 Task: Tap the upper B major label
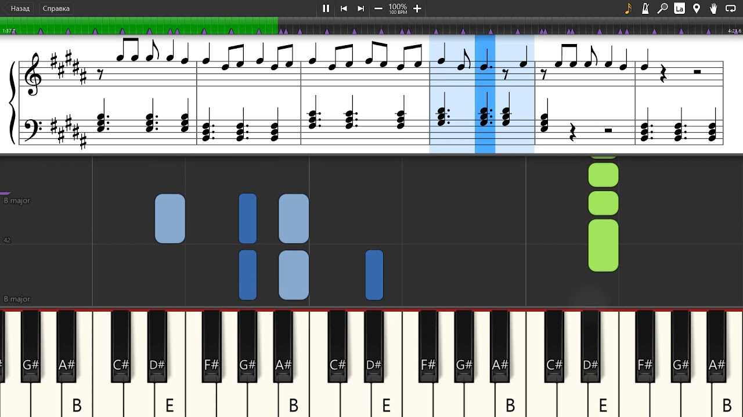tap(17, 200)
